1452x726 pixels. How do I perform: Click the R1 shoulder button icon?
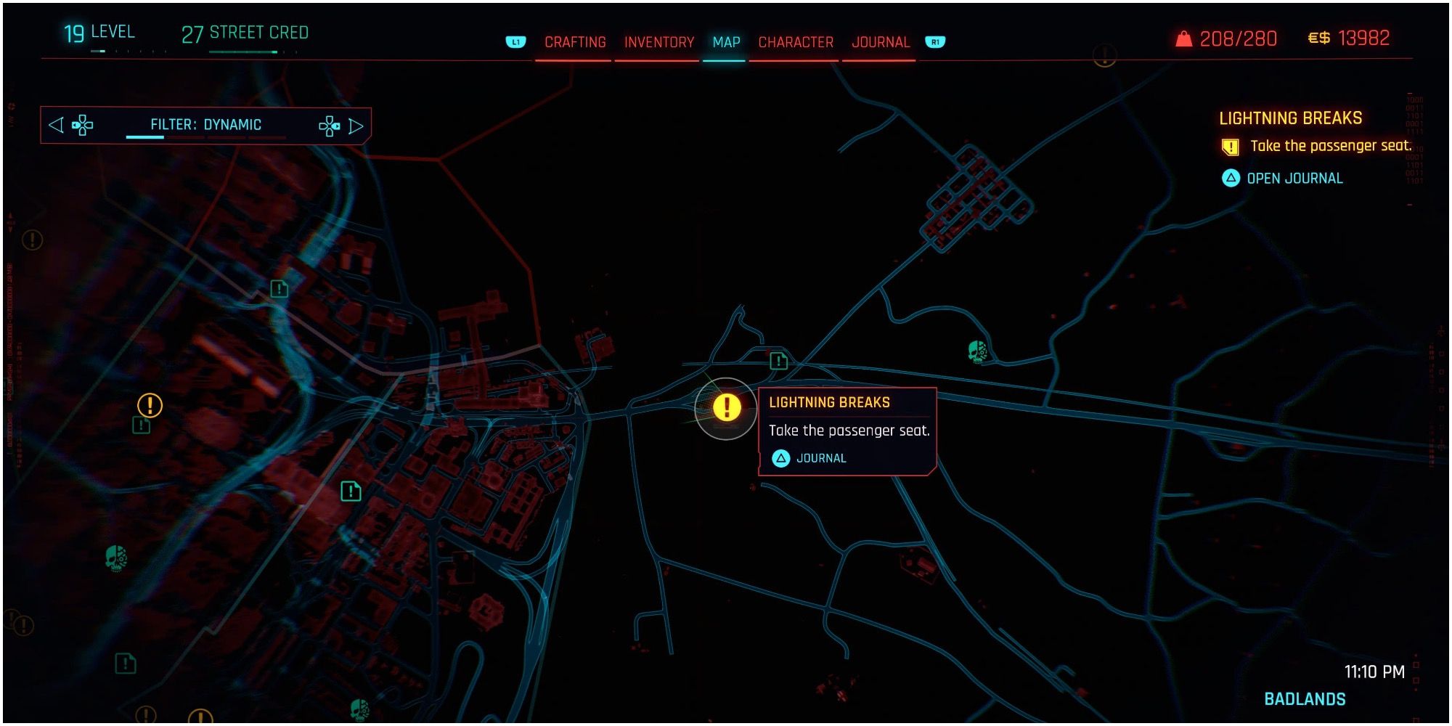935,42
